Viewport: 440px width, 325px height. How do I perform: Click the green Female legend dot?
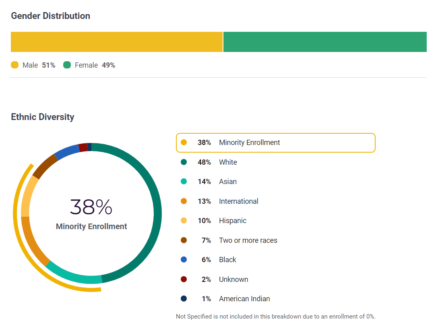click(67, 65)
